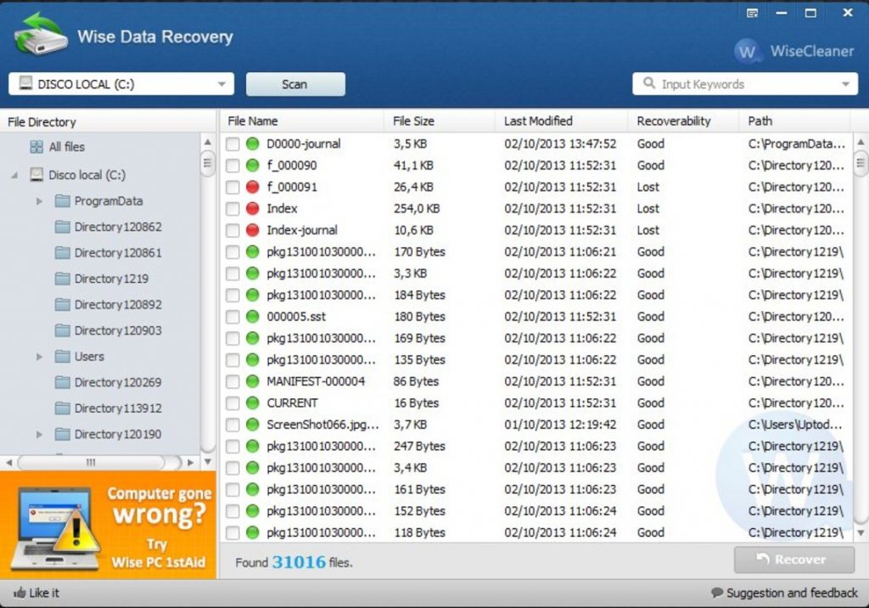Click the speech bubble feedback icon
Image resolution: width=869 pixels, height=608 pixels.
(x=716, y=593)
